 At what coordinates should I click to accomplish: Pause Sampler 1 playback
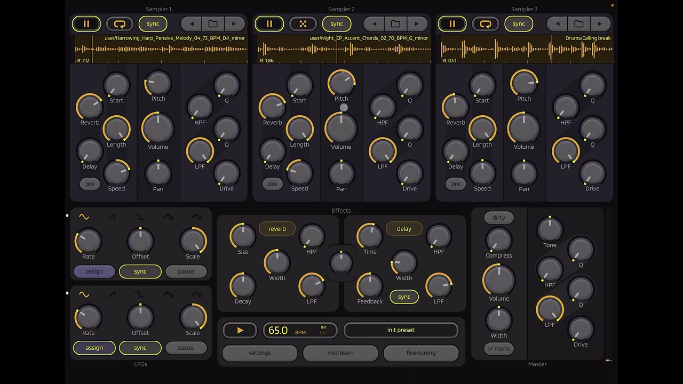click(86, 24)
